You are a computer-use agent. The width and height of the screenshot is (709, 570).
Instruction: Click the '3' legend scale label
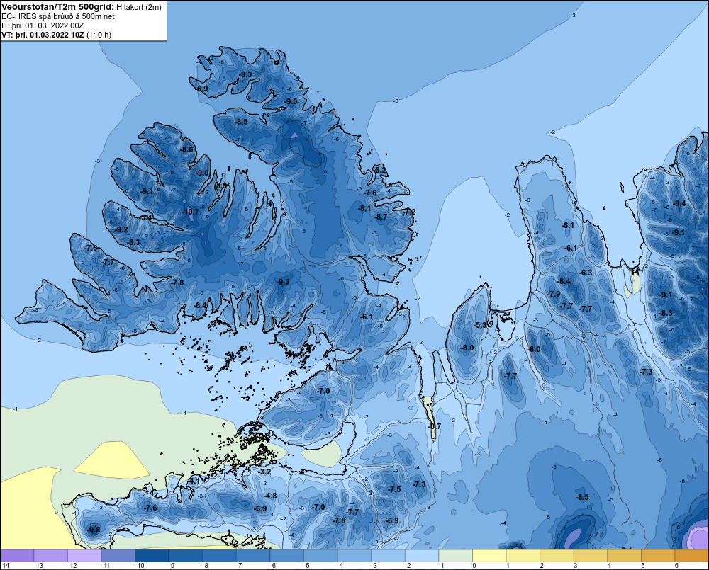click(x=576, y=566)
